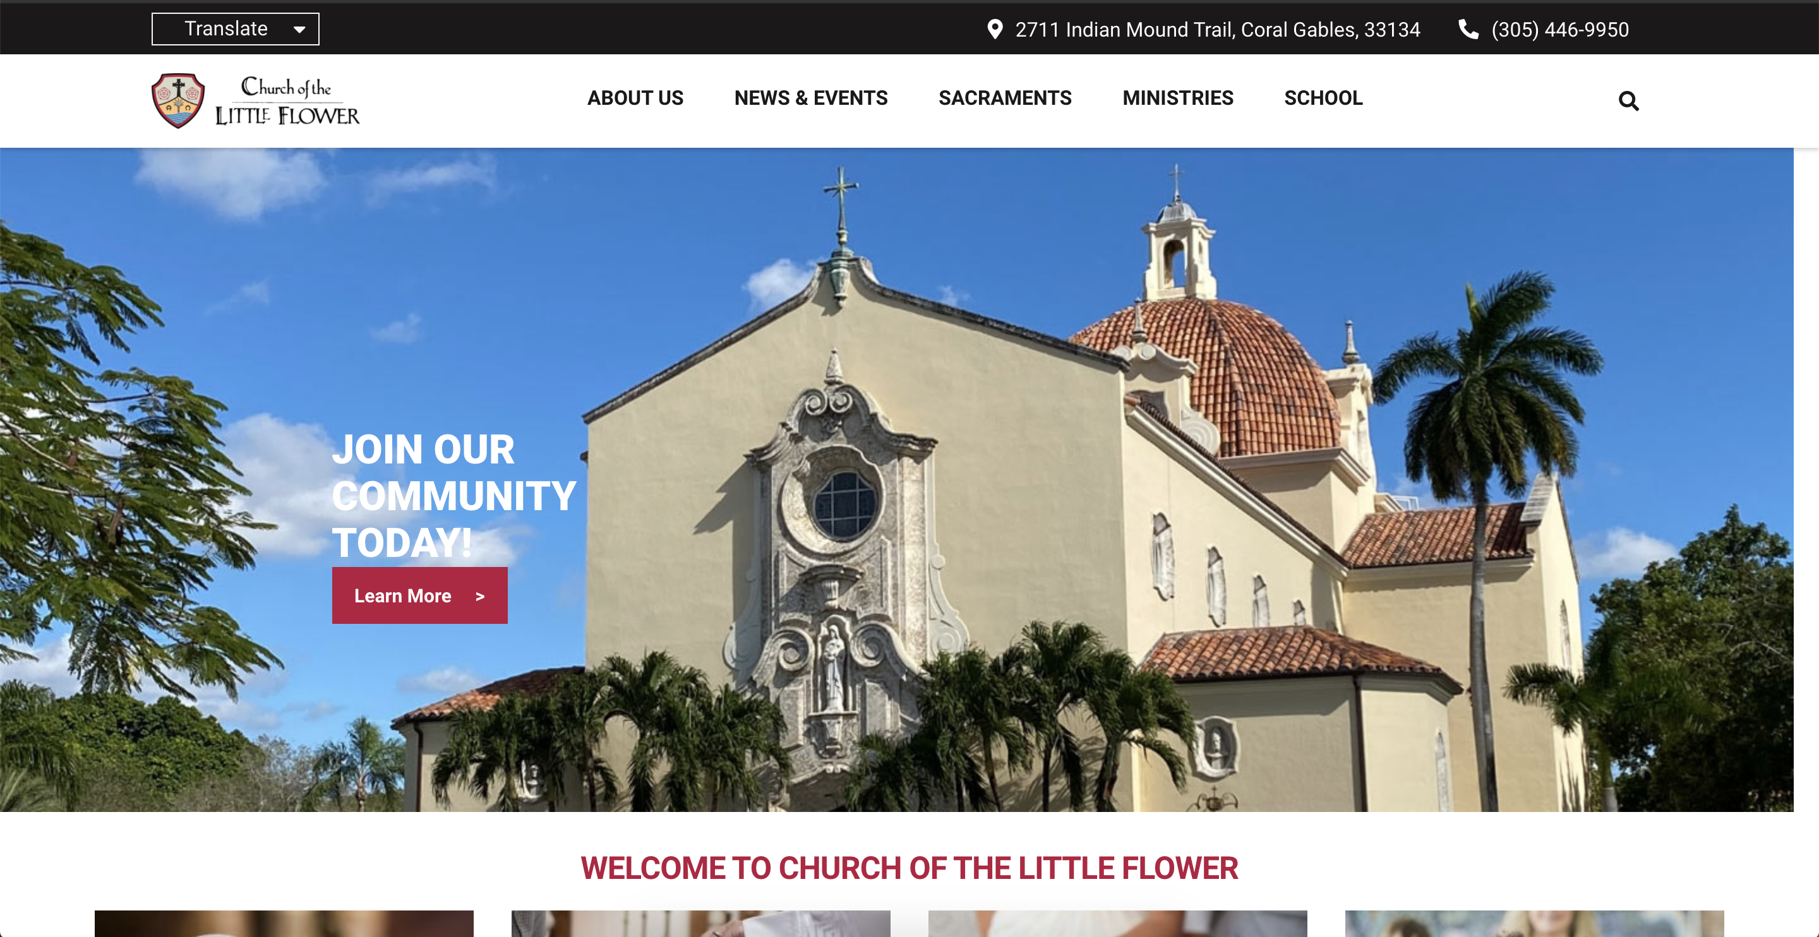
Task: Click the Join Our Community Today heading
Action: point(453,496)
